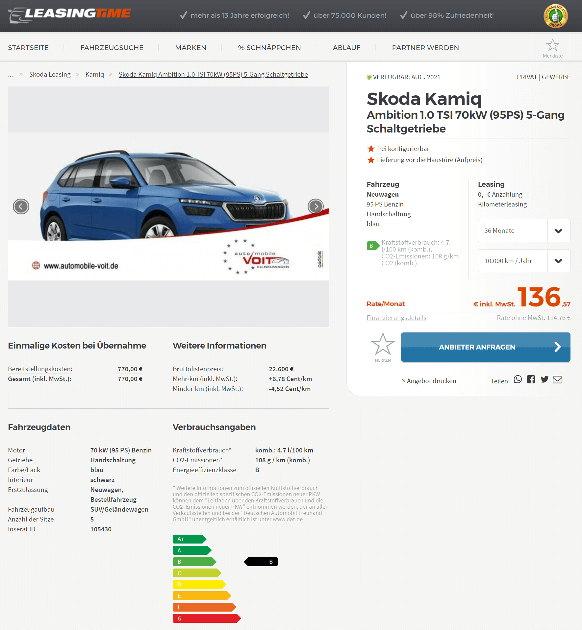
Task: Open Finanzierungsdetails link
Action: click(x=396, y=318)
